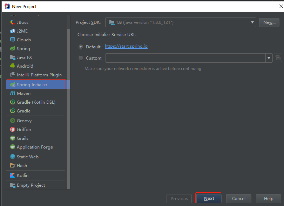Choose Spring Initializr project type
This screenshot has width=284, height=206.
pyautogui.click(x=36, y=84)
